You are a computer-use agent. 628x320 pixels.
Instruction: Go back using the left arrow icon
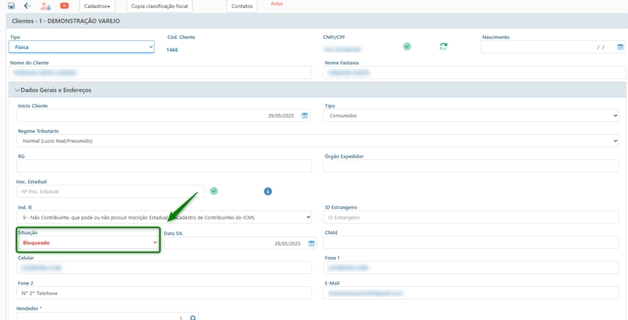27,6
